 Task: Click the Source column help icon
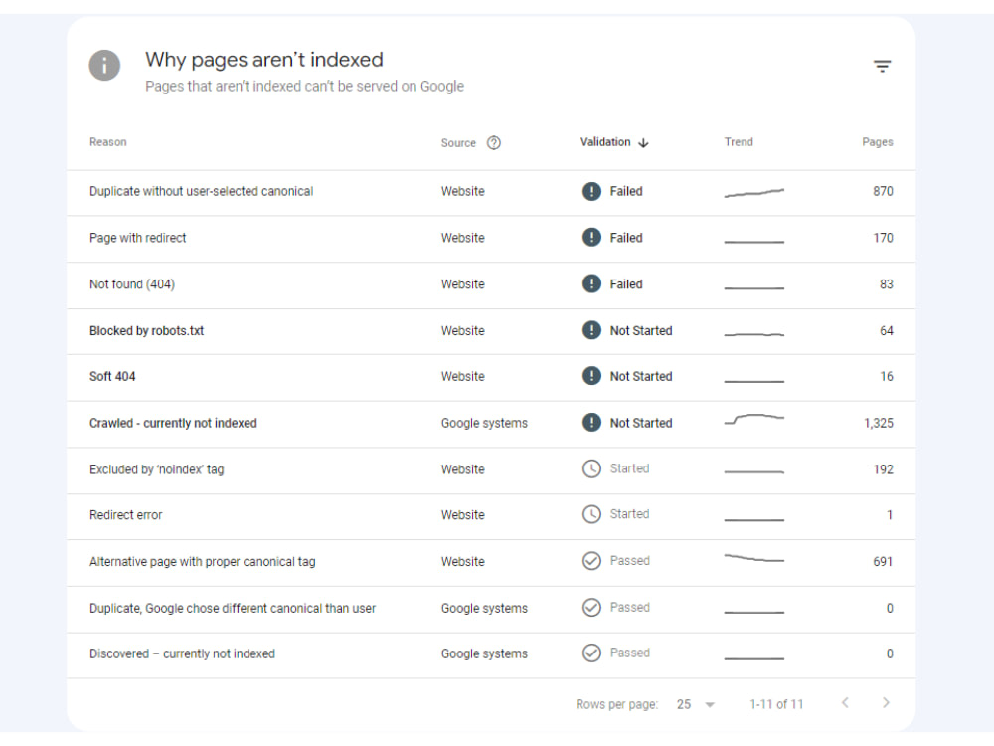[x=494, y=142]
